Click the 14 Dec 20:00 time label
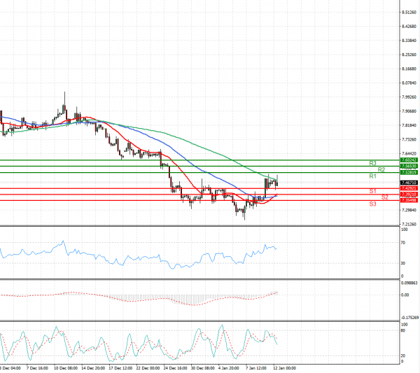Image resolution: width=420 pixels, height=373 pixels. coord(93,368)
